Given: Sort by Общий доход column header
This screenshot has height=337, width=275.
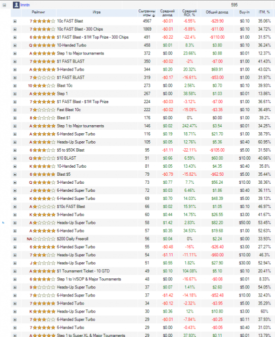Looking at the screenshot, I should pos(217,13).
